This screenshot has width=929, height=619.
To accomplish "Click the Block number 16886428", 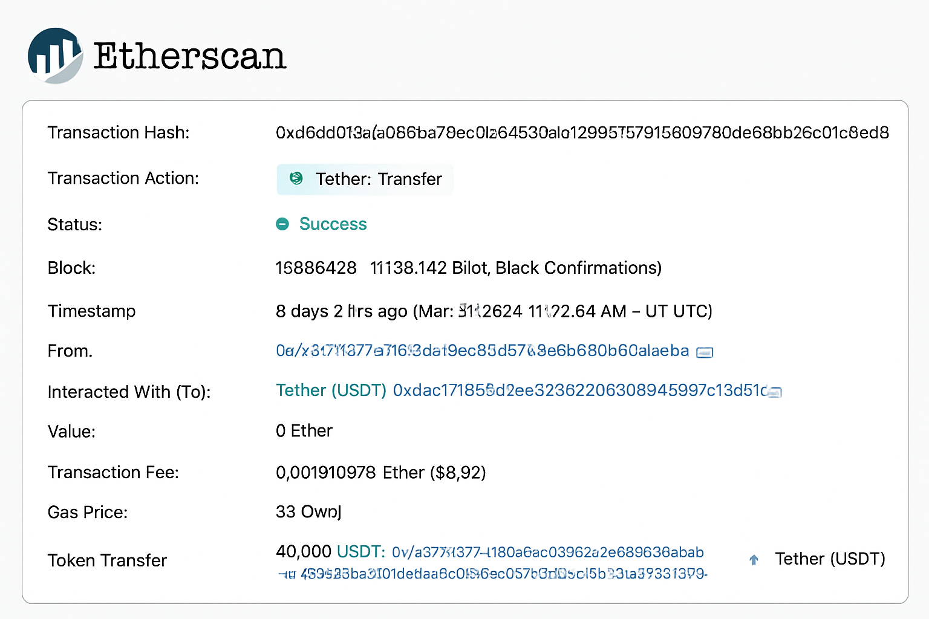I will (316, 268).
